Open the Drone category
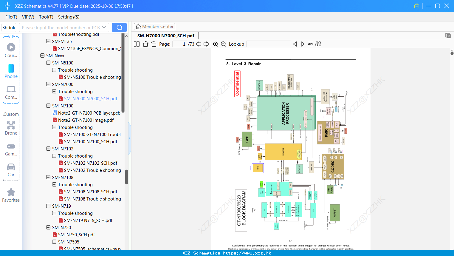 [x=11, y=128]
